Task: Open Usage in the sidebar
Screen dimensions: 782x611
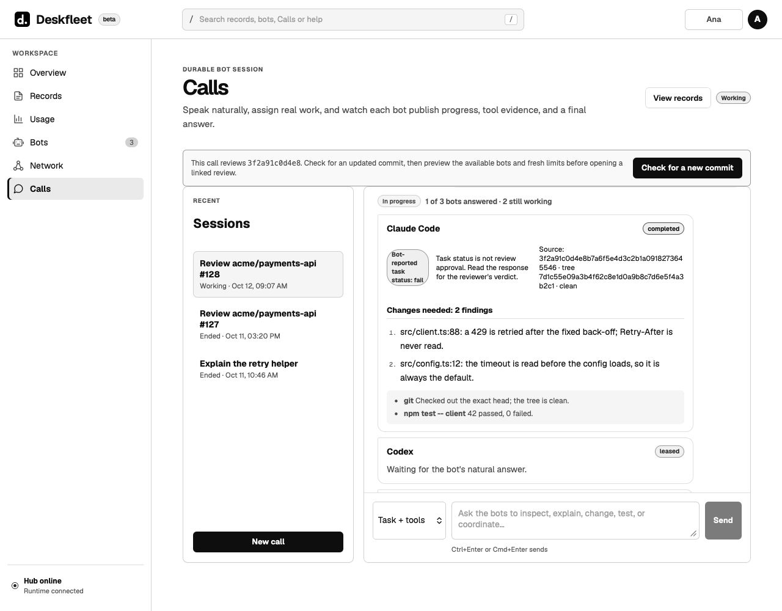Action: click(x=76, y=119)
